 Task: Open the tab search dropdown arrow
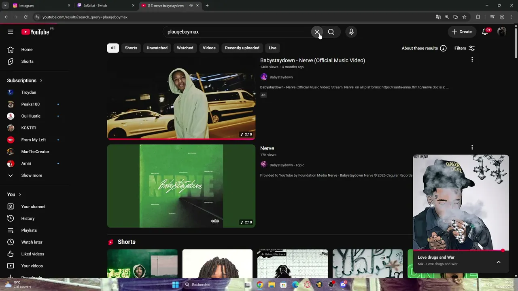click(5, 6)
